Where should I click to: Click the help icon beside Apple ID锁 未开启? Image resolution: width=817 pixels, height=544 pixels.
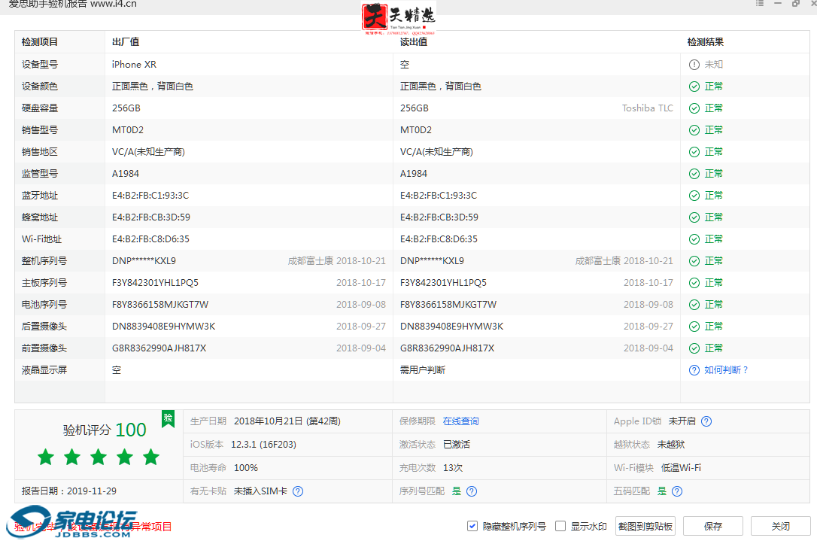pyautogui.click(x=706, y=421)
